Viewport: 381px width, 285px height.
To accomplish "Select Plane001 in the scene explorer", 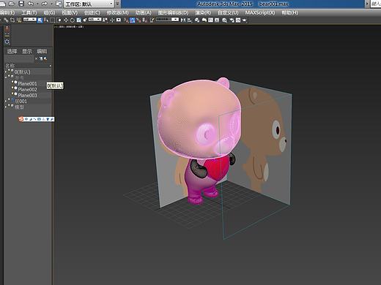I will 27,83.
